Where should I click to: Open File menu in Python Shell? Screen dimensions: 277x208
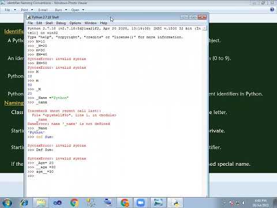(x=31, y=23)
